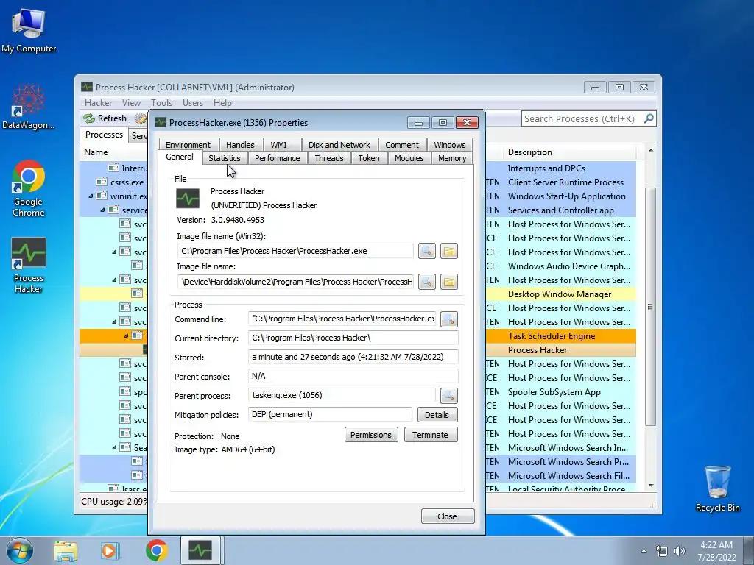Screen dimensions: 754x565
Task: Inspect the parent process taskeng.exe via magnifier
Action: (x=448, y=395)
